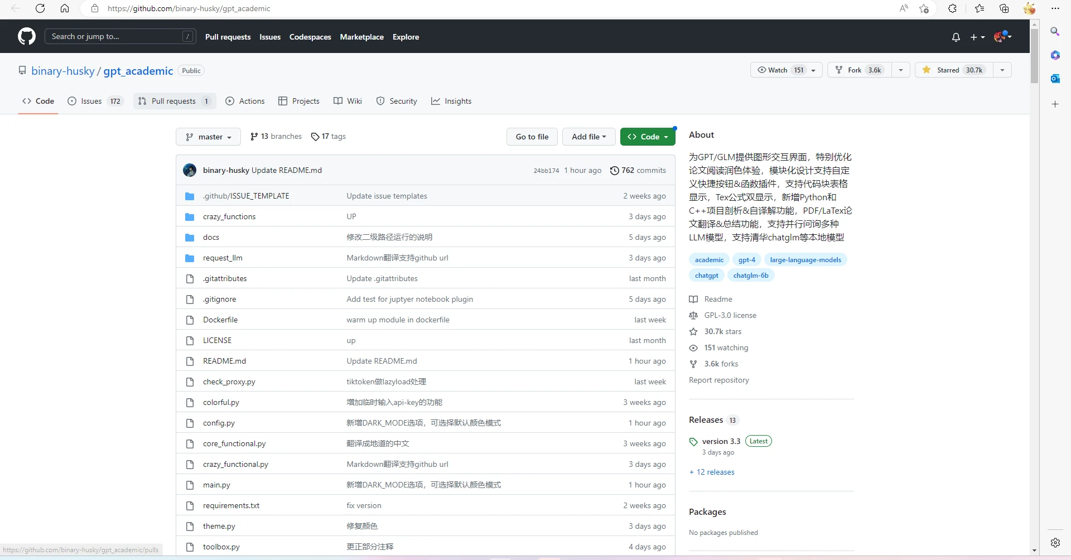The width and height of the screenshot is (1071, 560).
Task: Add page to favorites star icon
Action: pos(924,8)
